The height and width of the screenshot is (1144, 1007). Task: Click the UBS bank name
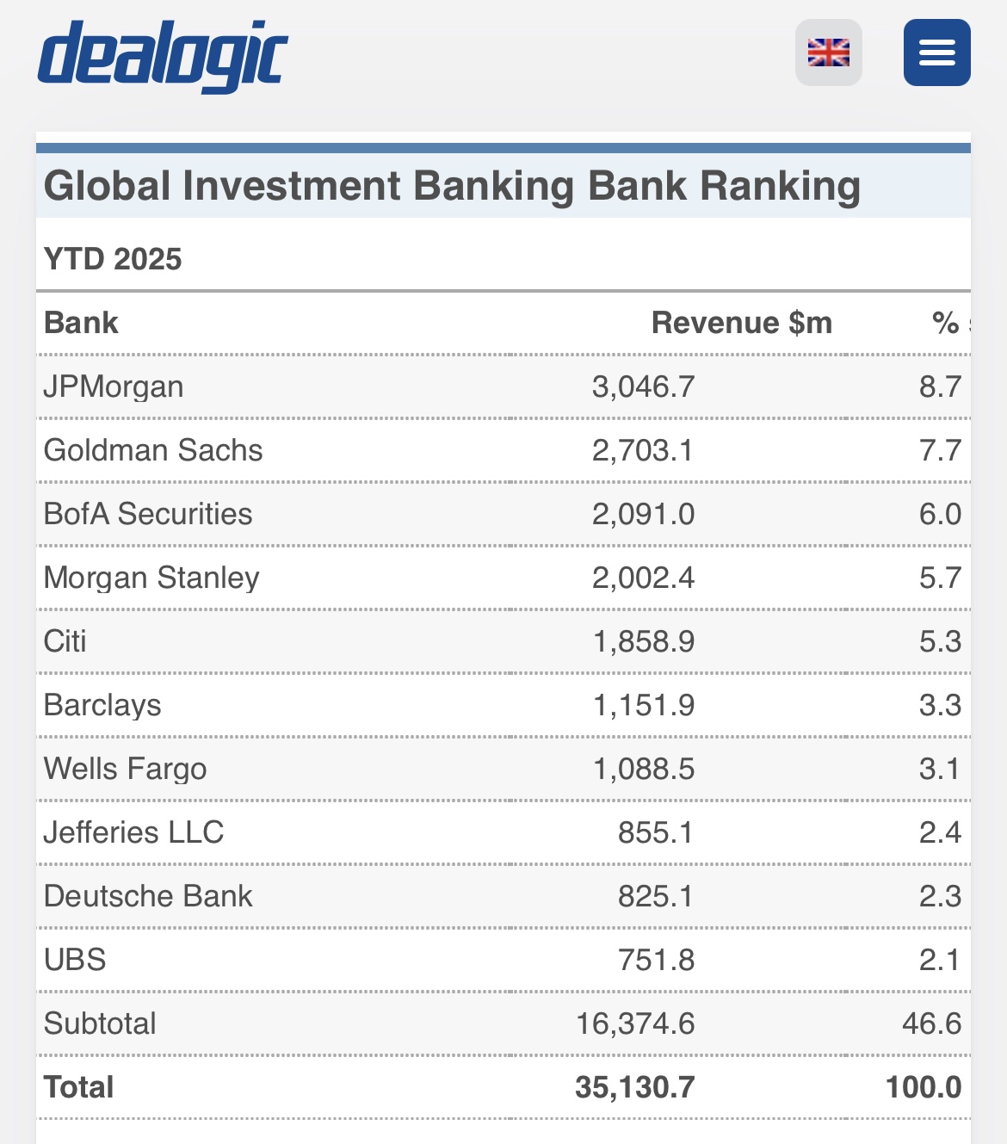(x=77, y=958)
